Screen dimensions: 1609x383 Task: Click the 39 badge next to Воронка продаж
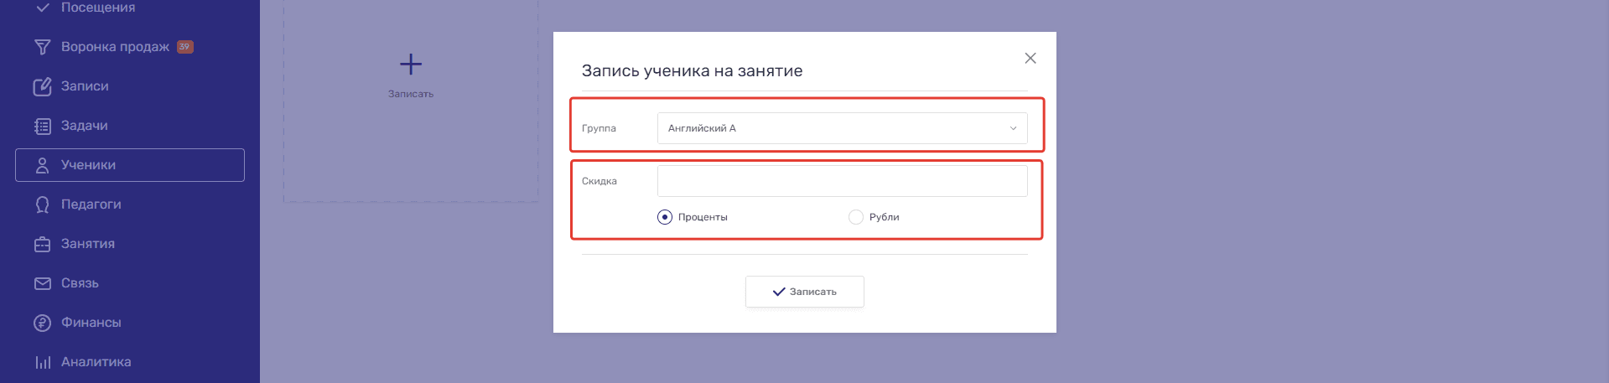point(185,47)
